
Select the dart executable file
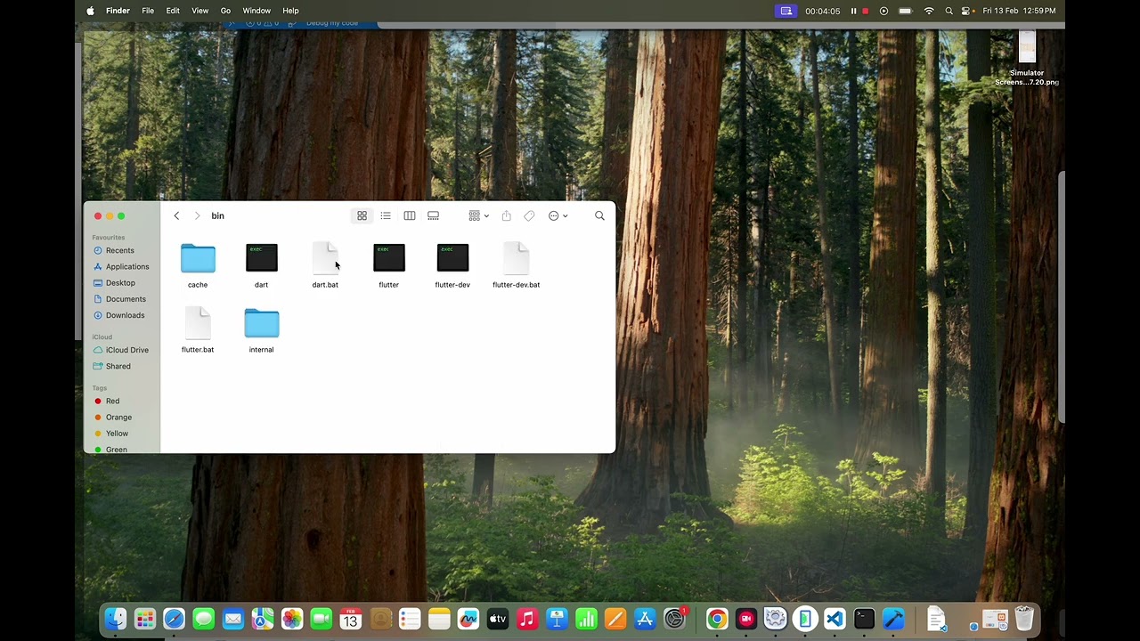point(261,258)
